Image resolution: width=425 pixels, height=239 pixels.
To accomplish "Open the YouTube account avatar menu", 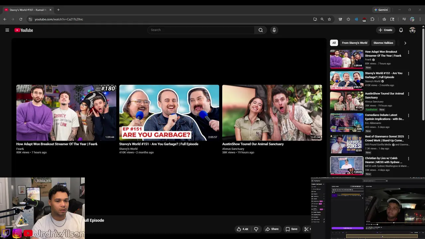I will point(412,30).
